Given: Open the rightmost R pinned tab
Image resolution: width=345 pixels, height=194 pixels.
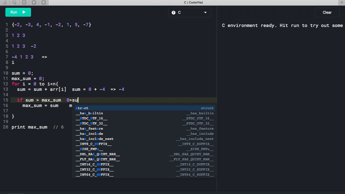Looking at the screenshot, I should point(44,2).
